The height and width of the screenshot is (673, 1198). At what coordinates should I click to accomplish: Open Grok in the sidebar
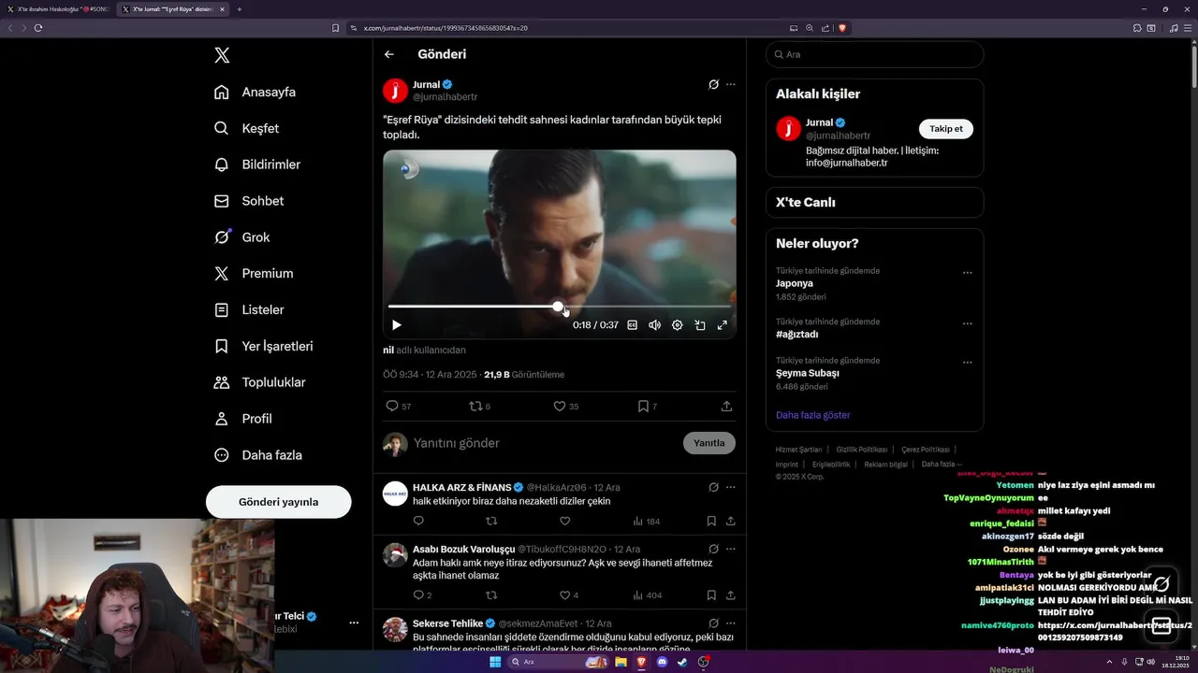pos(241,237)
